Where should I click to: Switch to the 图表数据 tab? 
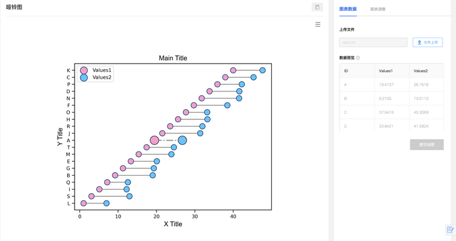(348, 9)
